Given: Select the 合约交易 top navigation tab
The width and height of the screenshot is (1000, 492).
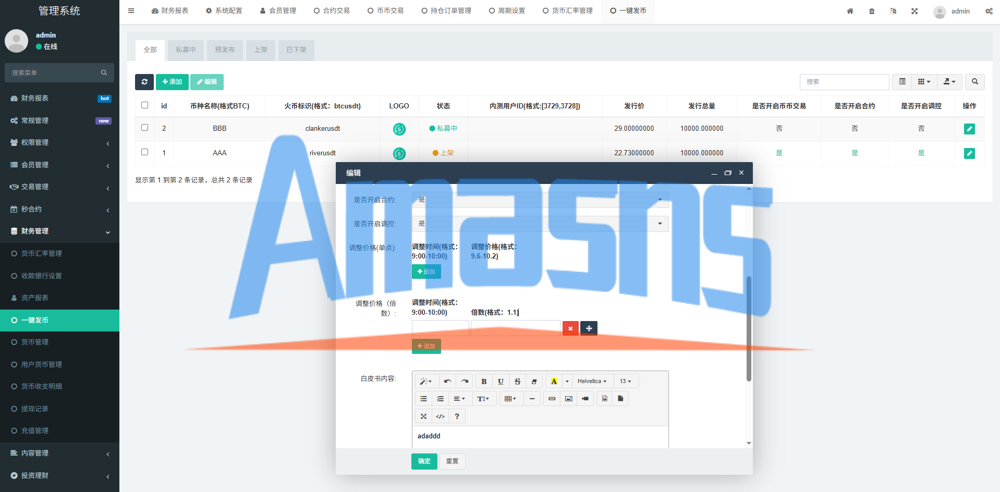Looking at the screenshot, I should pos(332,11).
